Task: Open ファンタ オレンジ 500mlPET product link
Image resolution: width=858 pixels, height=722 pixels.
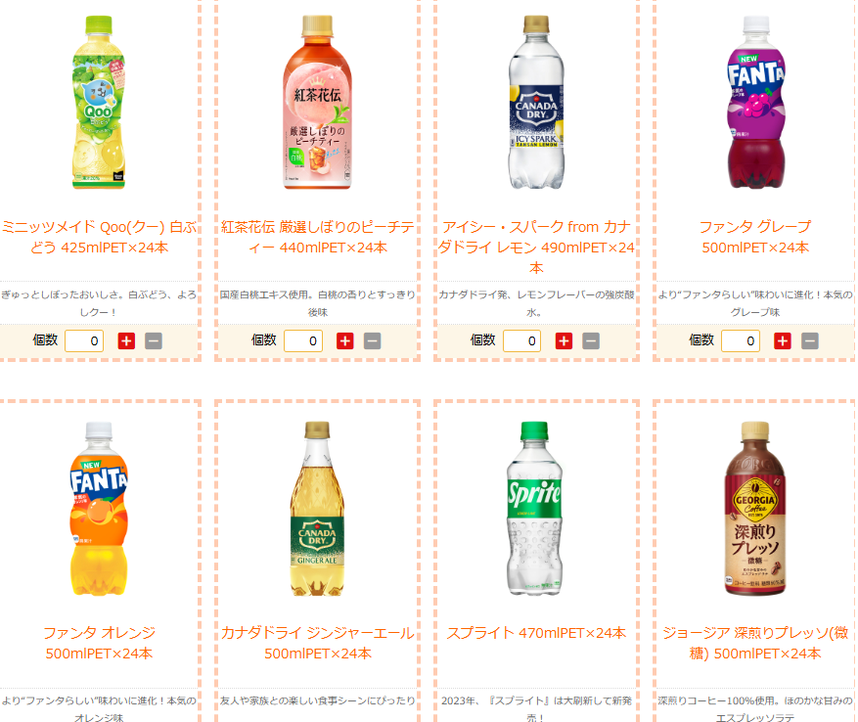Action: [x=99, y=643]
